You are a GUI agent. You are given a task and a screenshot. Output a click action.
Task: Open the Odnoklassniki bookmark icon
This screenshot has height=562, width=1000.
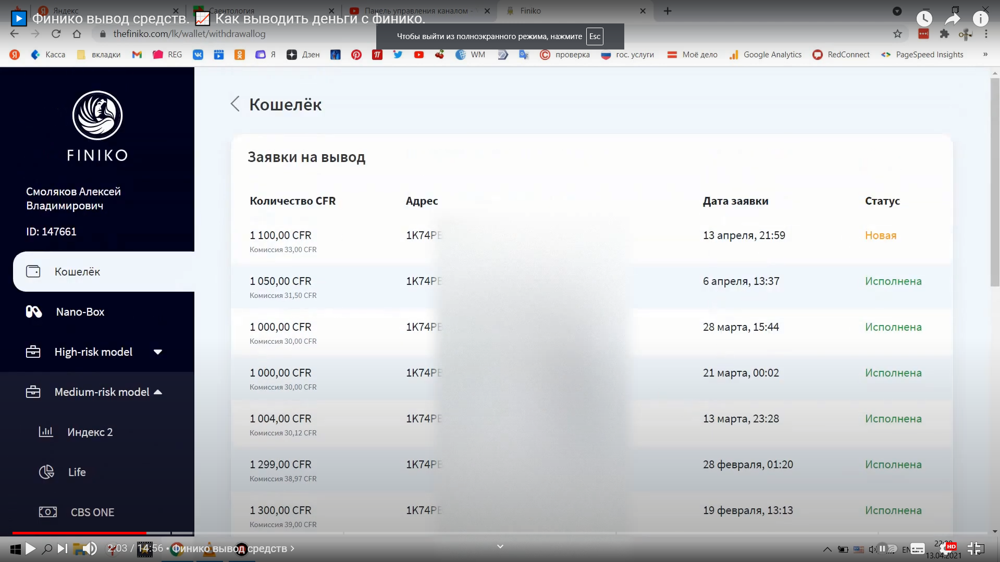[x=240, y=55]
